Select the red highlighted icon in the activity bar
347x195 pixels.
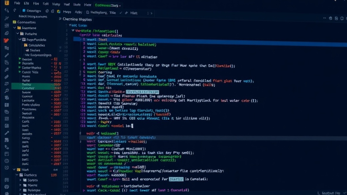pos(6,41)
